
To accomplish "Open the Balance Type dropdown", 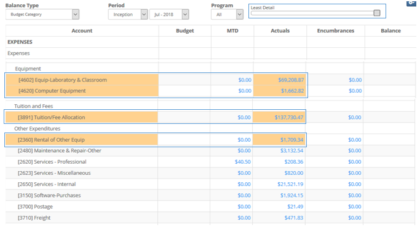I will (42, 15).
